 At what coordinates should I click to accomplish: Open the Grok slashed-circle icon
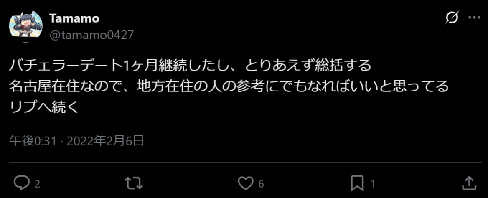point(452,18)
